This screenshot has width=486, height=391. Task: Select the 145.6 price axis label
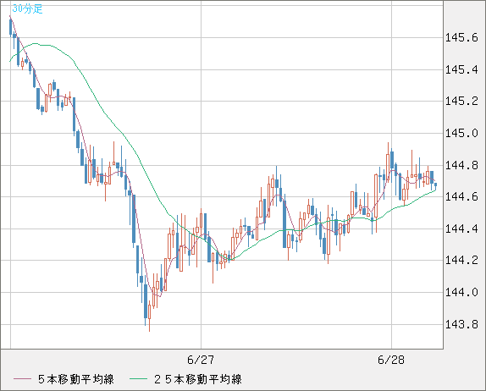point(461,38)
